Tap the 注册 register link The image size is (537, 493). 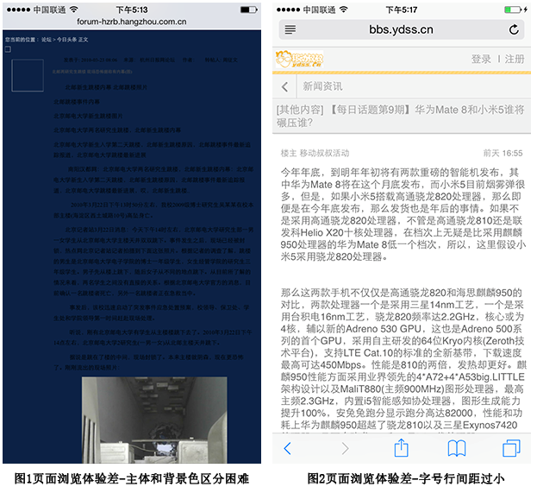515,59
